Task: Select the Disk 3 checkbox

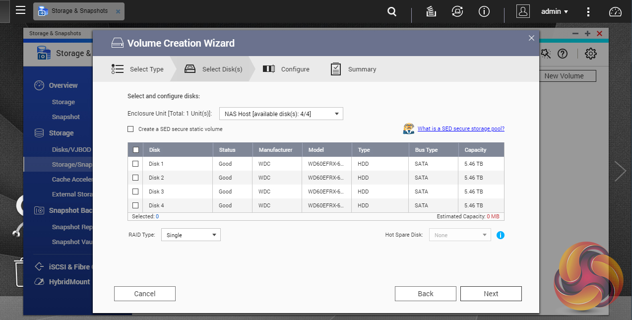Action: click(136, 192)
